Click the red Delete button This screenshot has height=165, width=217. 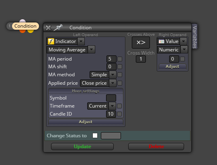point(156,147)
